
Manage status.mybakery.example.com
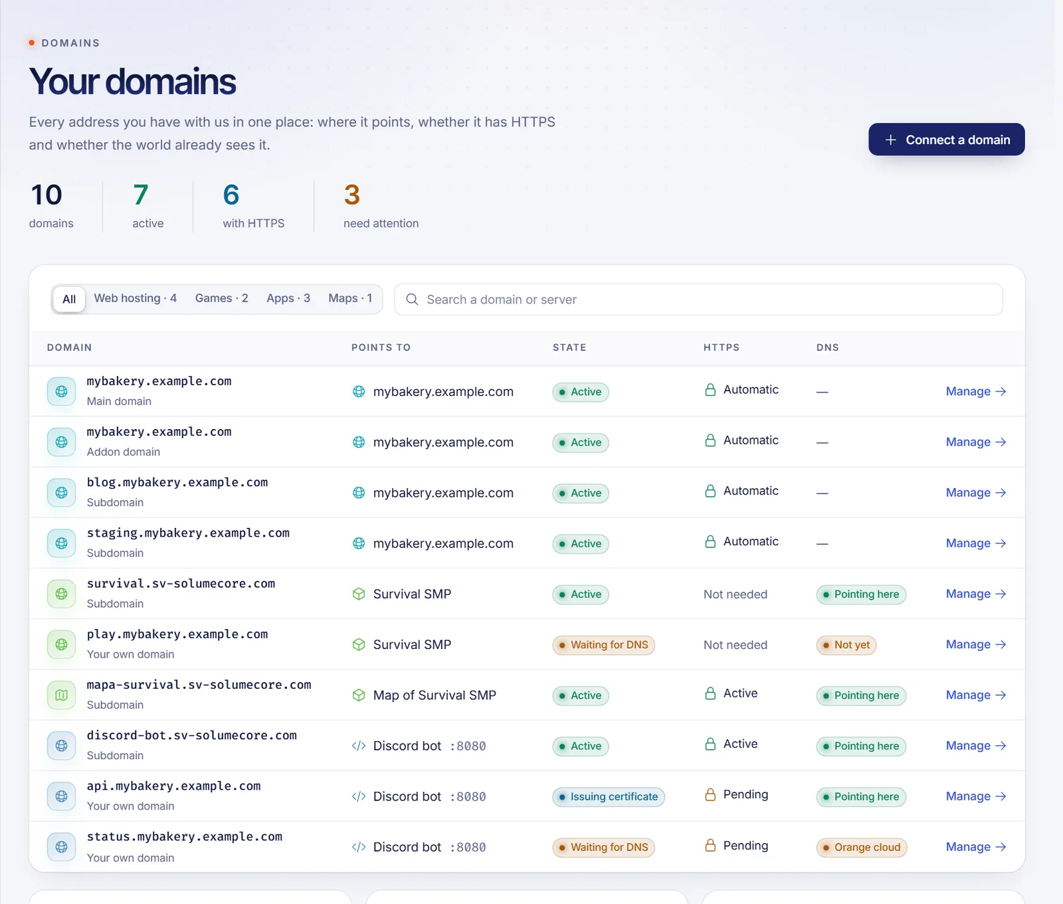click(x=976, y=847)
